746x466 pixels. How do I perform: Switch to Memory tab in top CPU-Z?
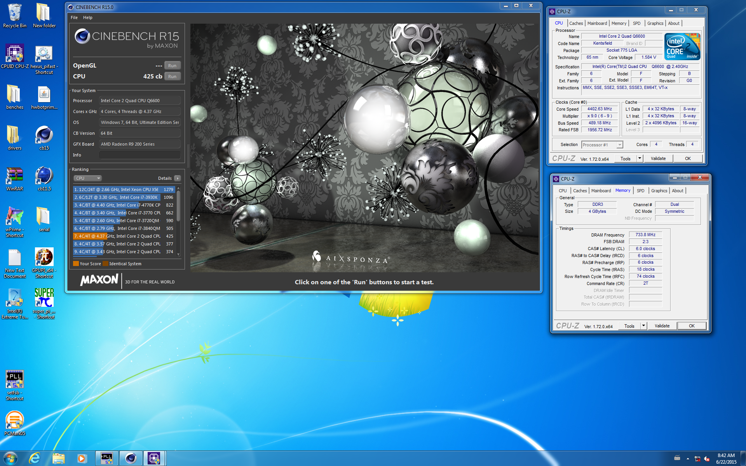point(619,23)
